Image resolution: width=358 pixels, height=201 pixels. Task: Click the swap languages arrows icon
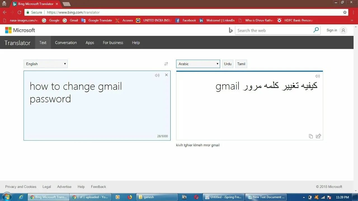click(166, 64)
